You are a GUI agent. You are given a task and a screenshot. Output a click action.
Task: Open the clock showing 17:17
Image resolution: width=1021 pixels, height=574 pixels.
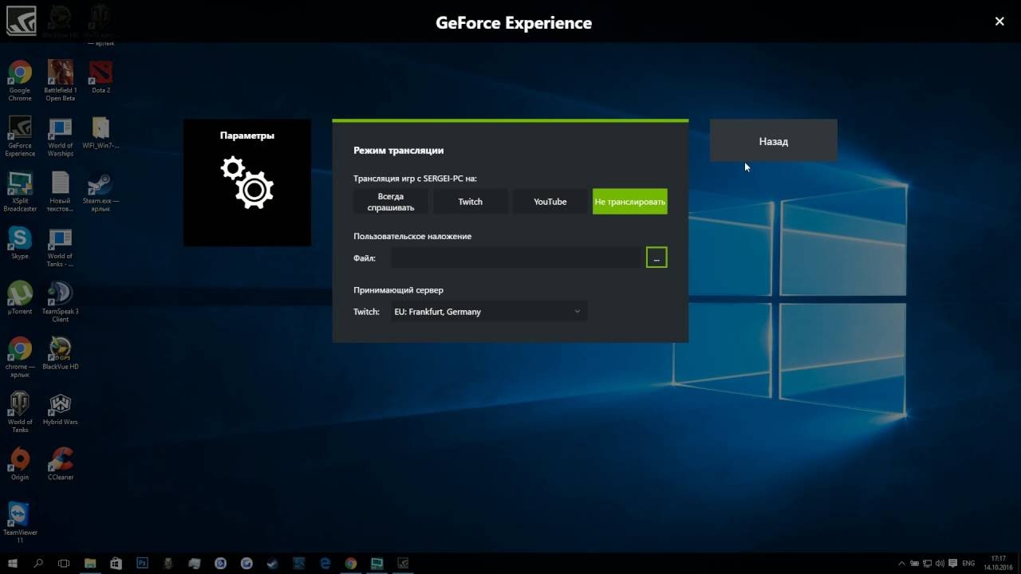(x=999, y=563)
